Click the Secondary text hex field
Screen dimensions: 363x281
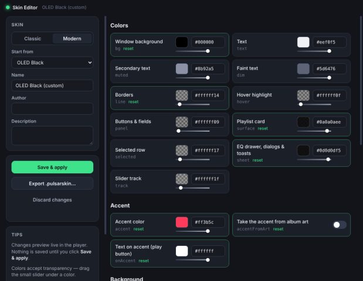208,68
